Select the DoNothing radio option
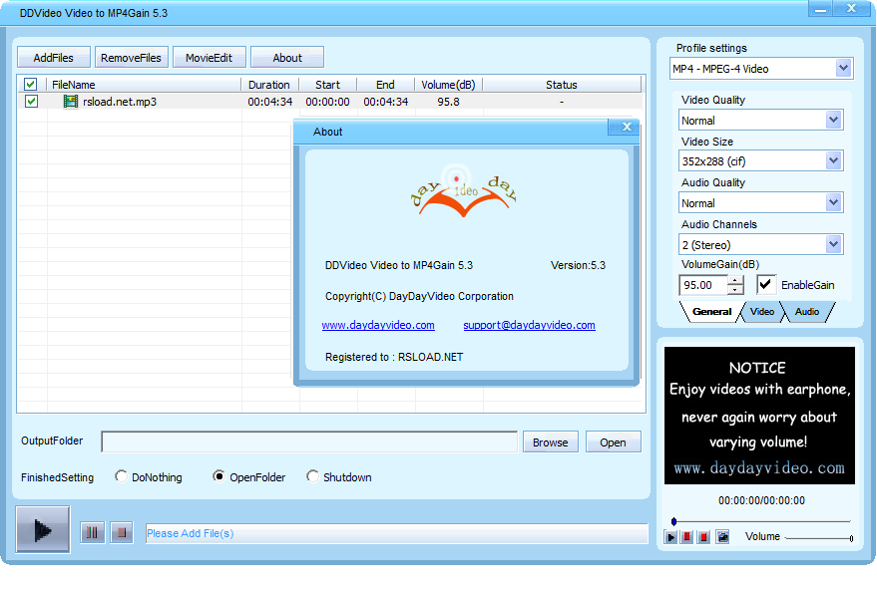877x589 pixels. 121,476
